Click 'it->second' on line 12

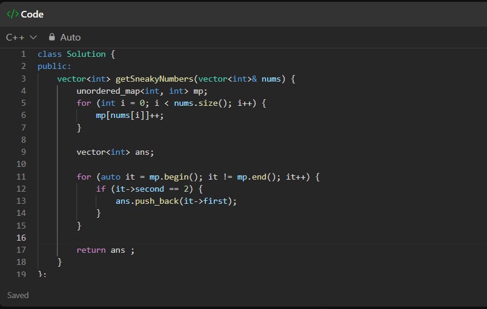[x=140, y=189]
